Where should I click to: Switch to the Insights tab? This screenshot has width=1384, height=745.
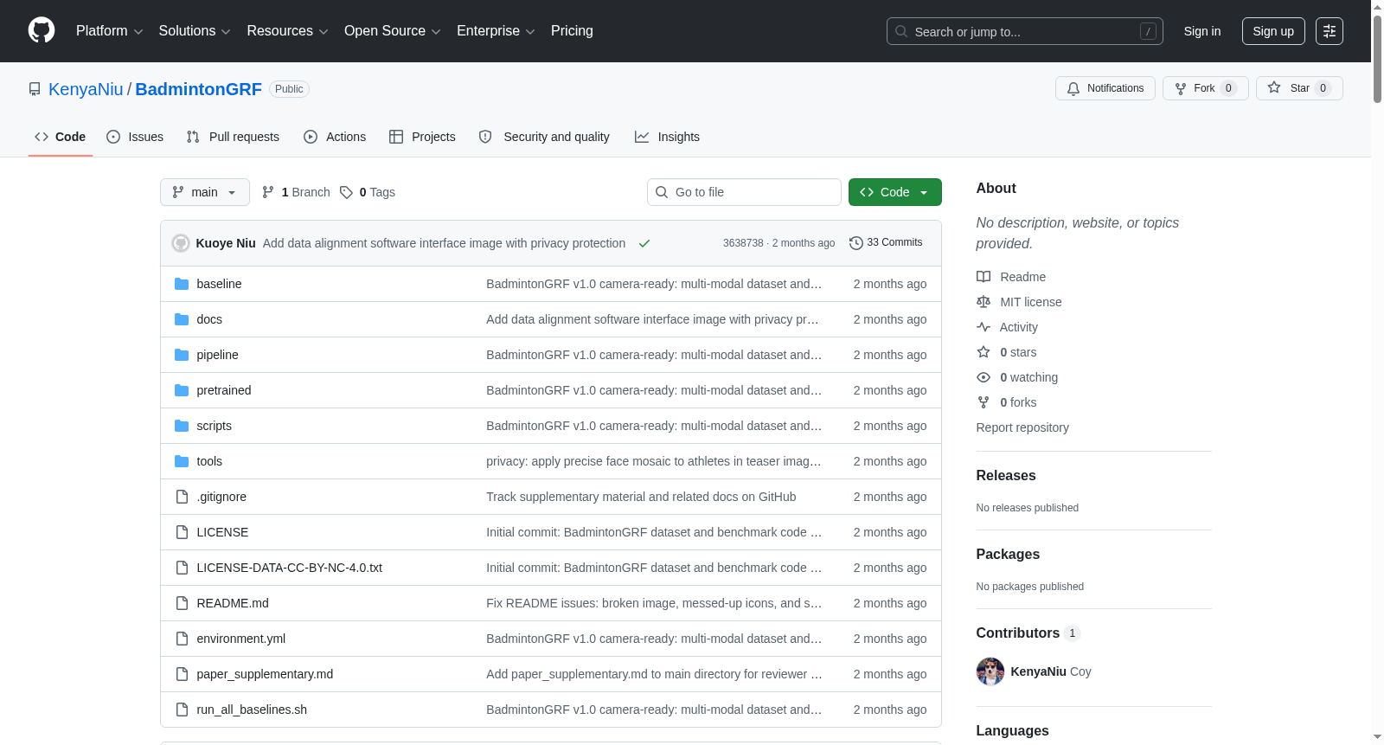point(667,137)
